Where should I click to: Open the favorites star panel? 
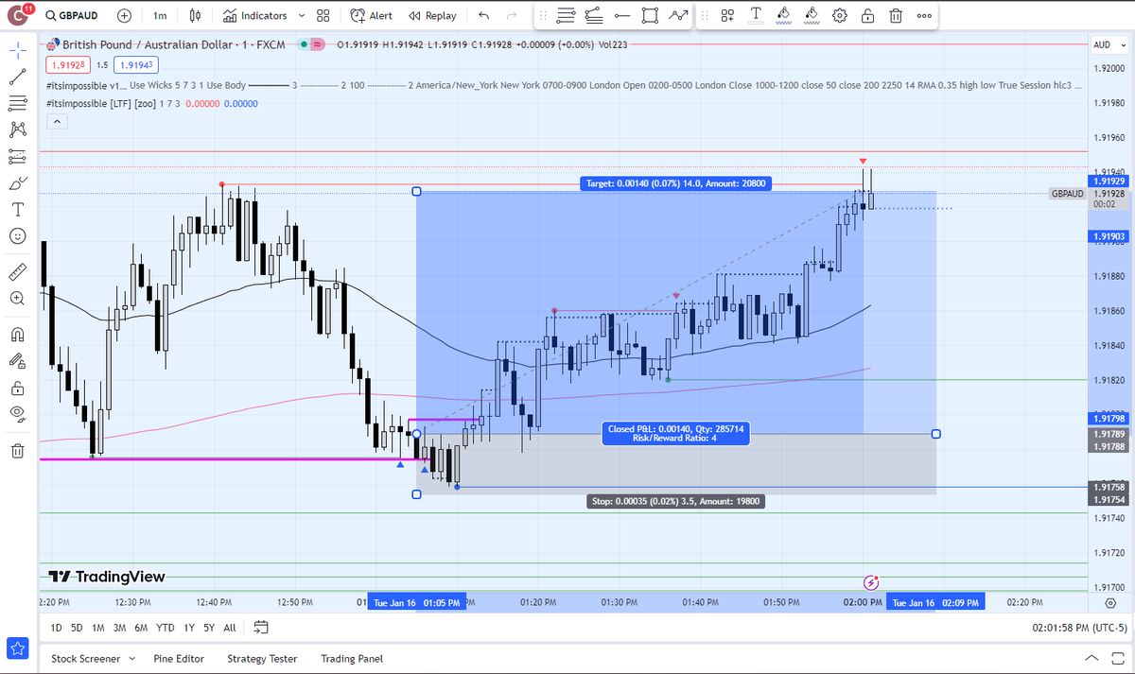pos(17,649)
